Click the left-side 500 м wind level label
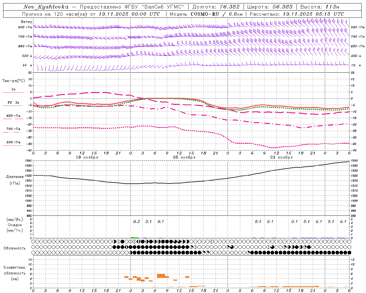Viewport: 366px width, 293px height. [27, 56]
